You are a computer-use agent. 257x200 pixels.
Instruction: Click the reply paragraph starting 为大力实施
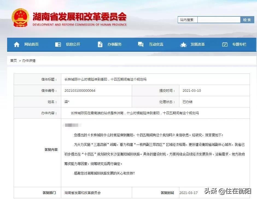tap(154, 154)
